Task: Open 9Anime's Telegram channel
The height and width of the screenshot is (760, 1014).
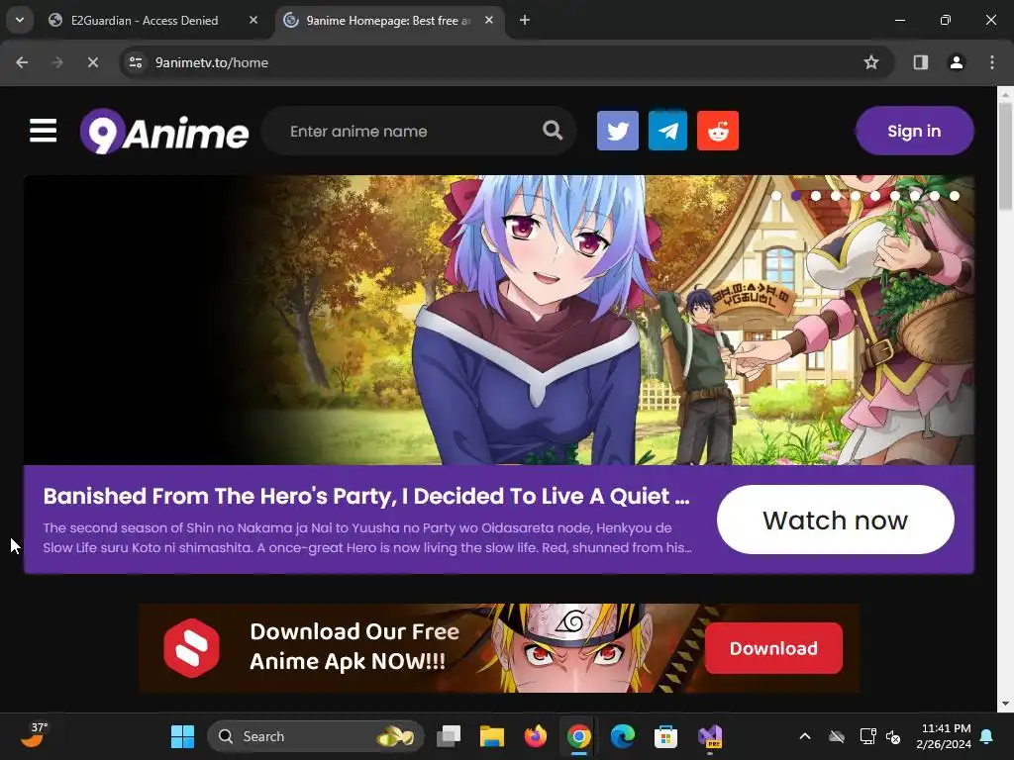Action: [x=667, y=131]
